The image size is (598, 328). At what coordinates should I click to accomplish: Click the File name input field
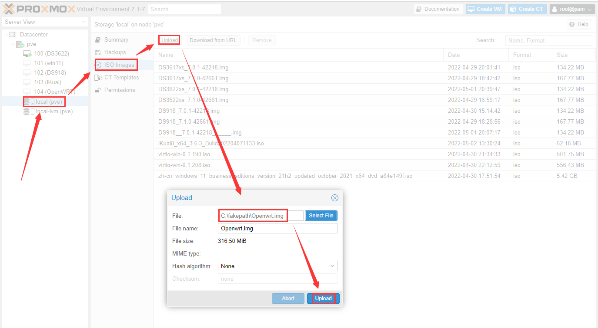coord(277,229)
